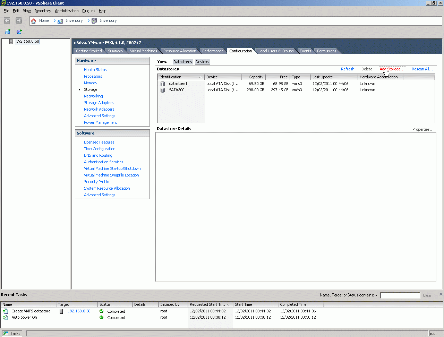Open the Processors hardware page
444x337 pixels.
click(93, 76)
